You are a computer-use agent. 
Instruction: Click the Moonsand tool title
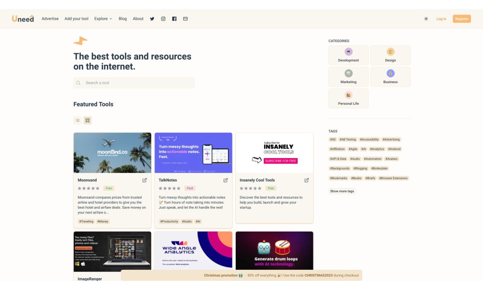87,180
